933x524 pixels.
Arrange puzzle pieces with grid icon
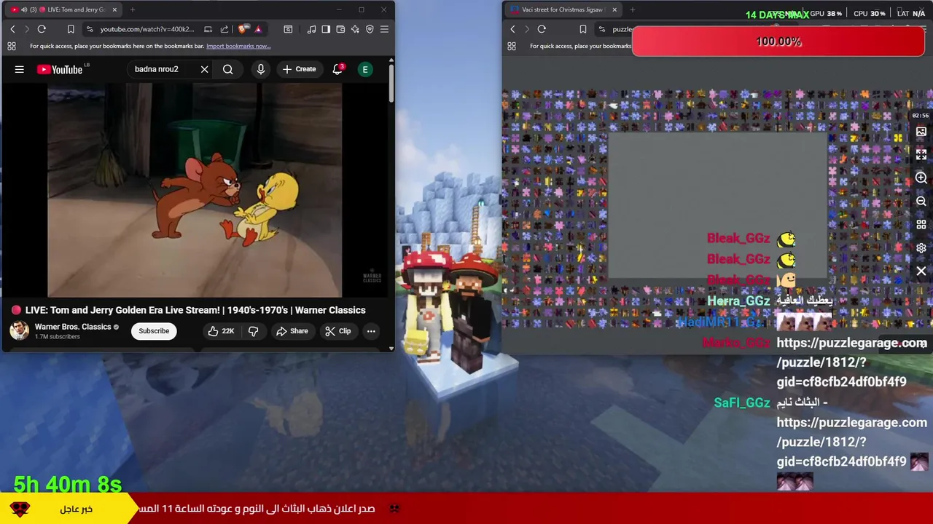[921, 225]
